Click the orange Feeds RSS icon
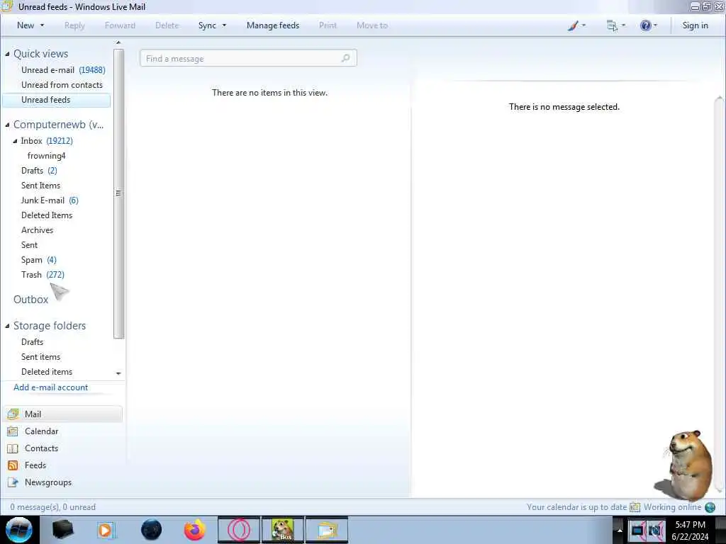The width and height of the screenshot is (726, 544). pyautogui.click(x=13, y=465)
